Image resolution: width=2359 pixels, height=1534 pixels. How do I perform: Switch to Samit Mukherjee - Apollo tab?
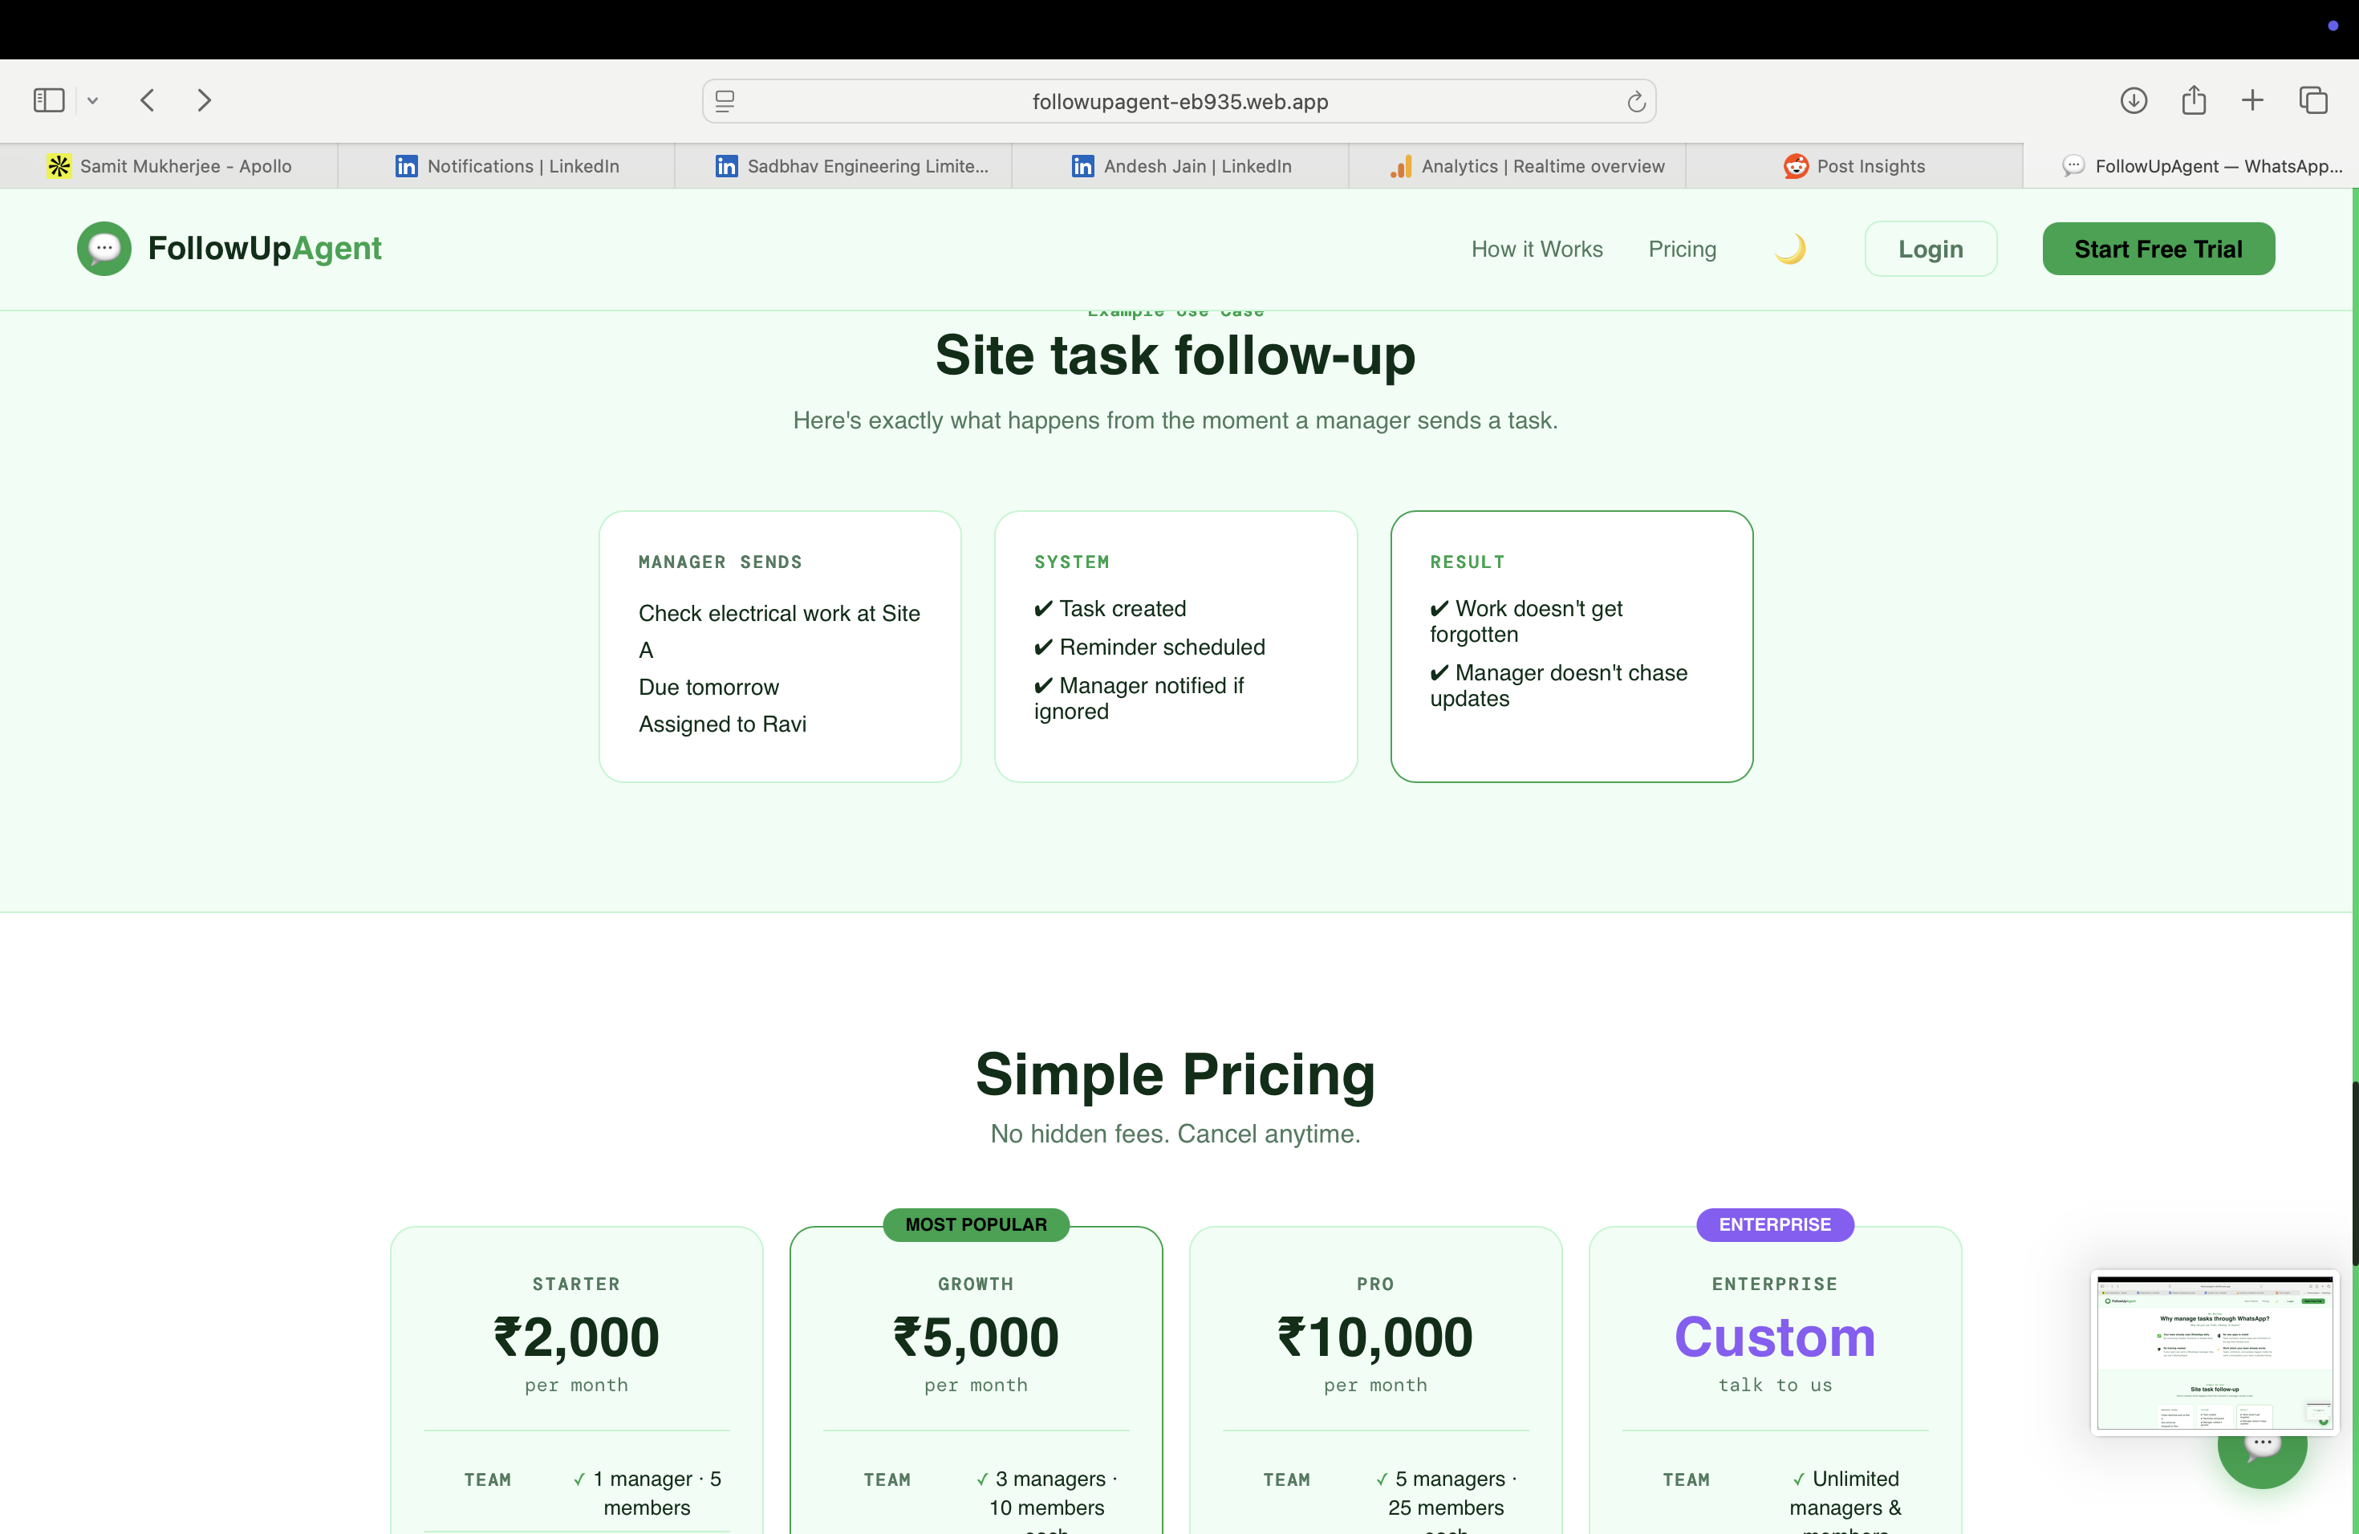coord(168,167)
